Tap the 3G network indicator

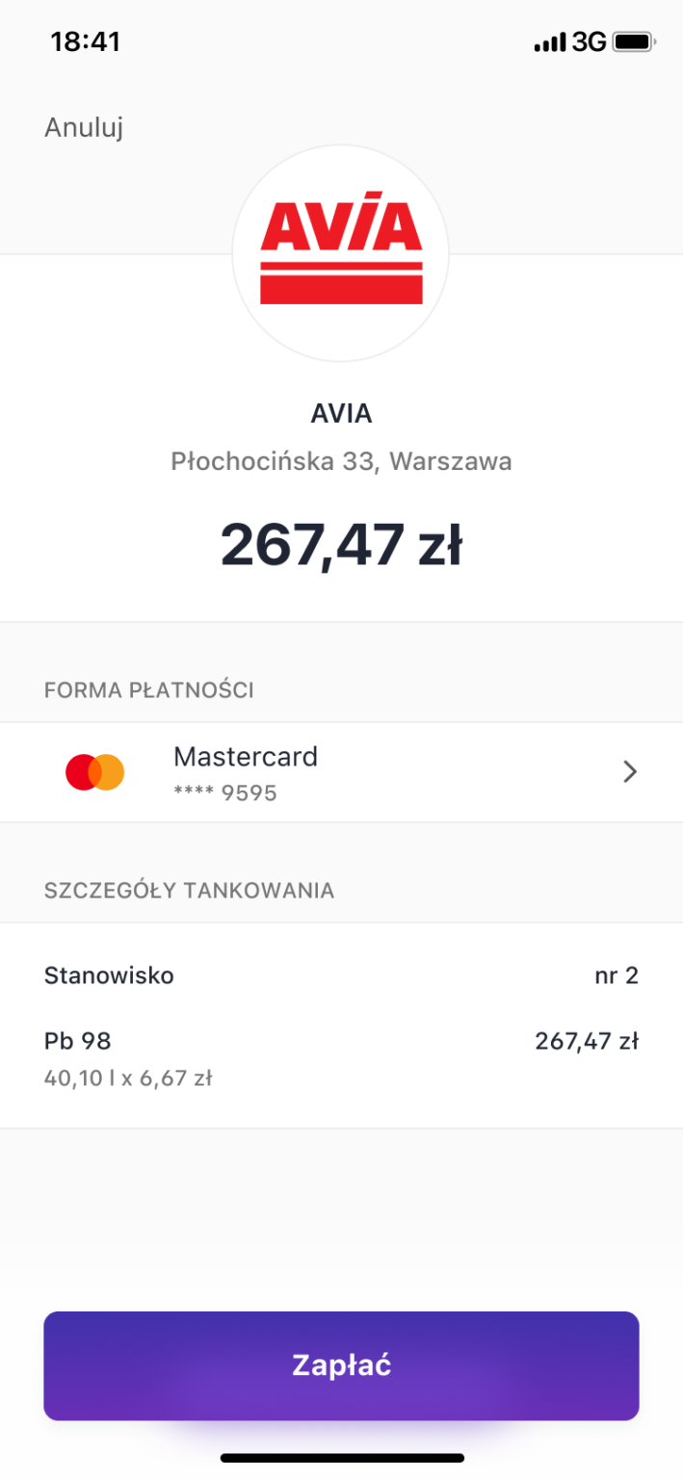point(589,42)
